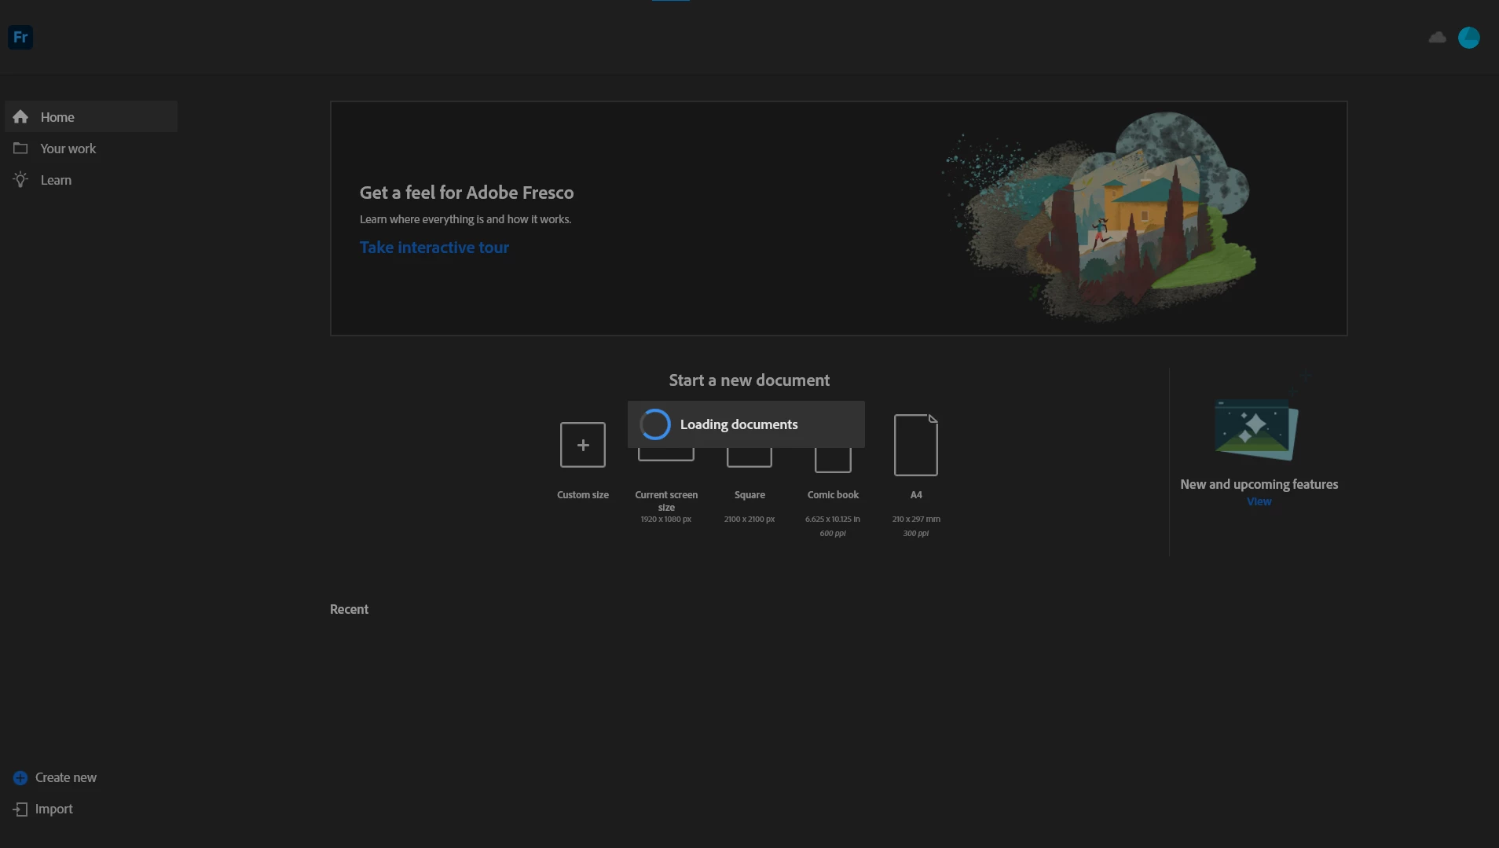
Task: Take the interactive tour
Action: (x=434, y=247)
